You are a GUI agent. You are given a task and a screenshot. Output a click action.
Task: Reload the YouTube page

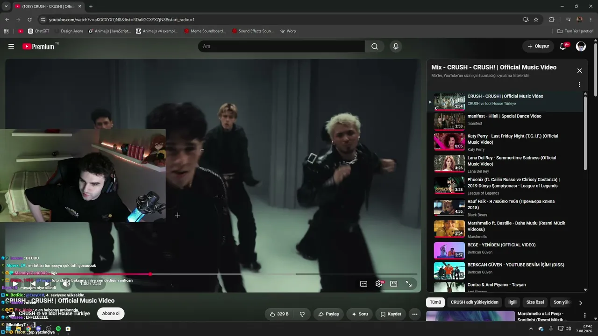click(29, 20)
